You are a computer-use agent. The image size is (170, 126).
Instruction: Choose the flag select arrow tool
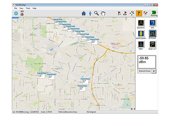point(119,13)
